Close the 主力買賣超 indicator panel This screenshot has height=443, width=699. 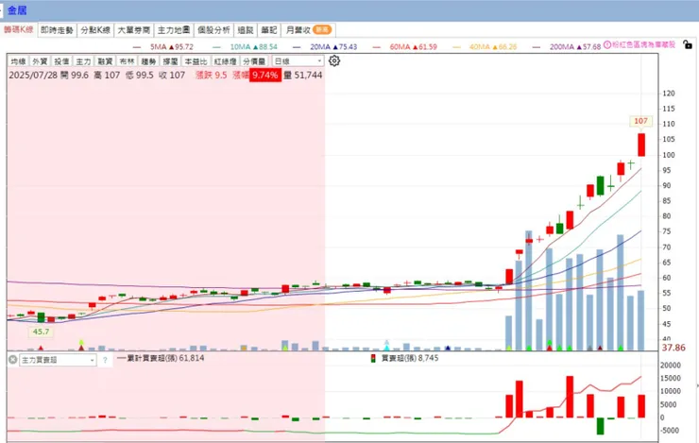point(13,359)
